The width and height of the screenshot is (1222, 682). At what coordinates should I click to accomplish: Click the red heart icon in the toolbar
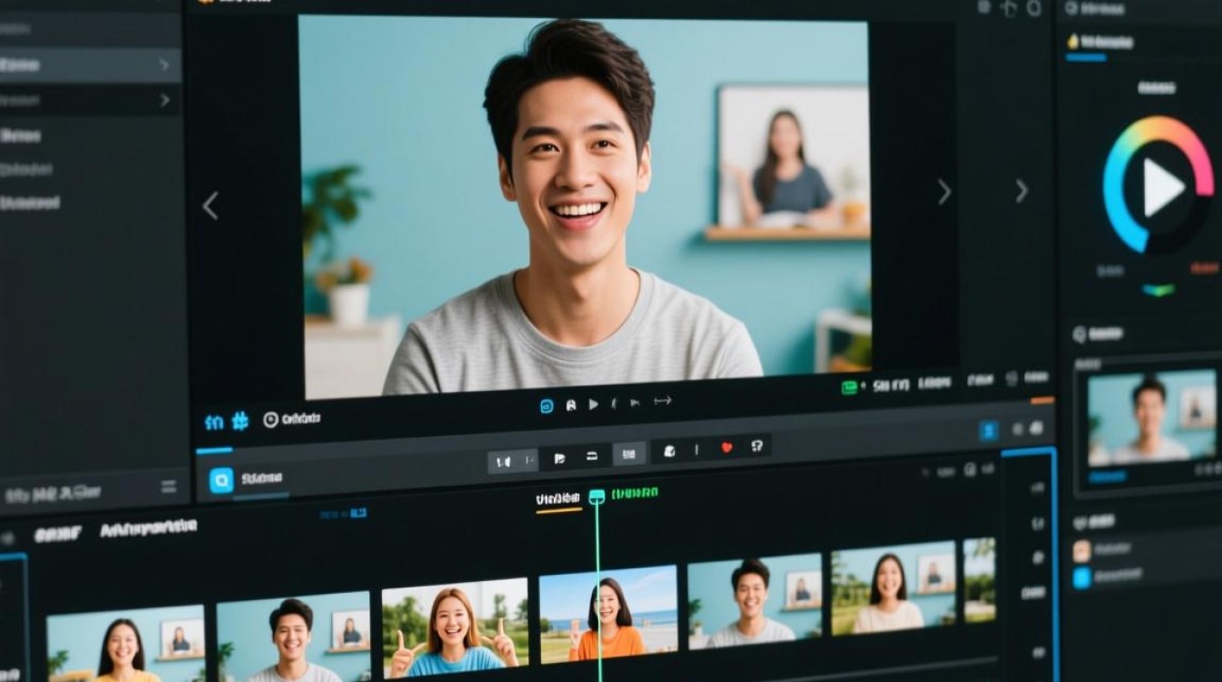point(726,447)
